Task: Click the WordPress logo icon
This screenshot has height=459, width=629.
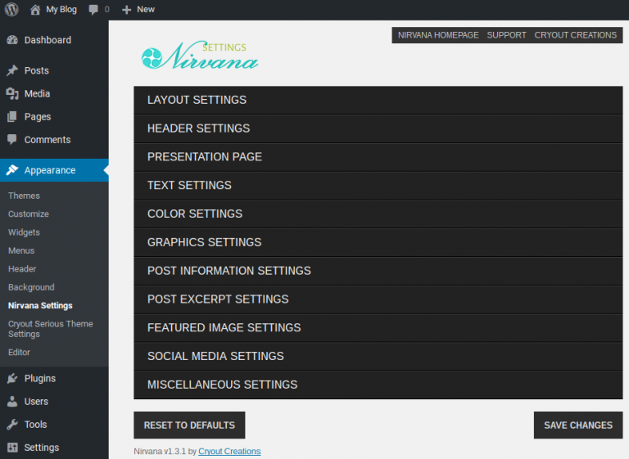Action: [11, 10]
